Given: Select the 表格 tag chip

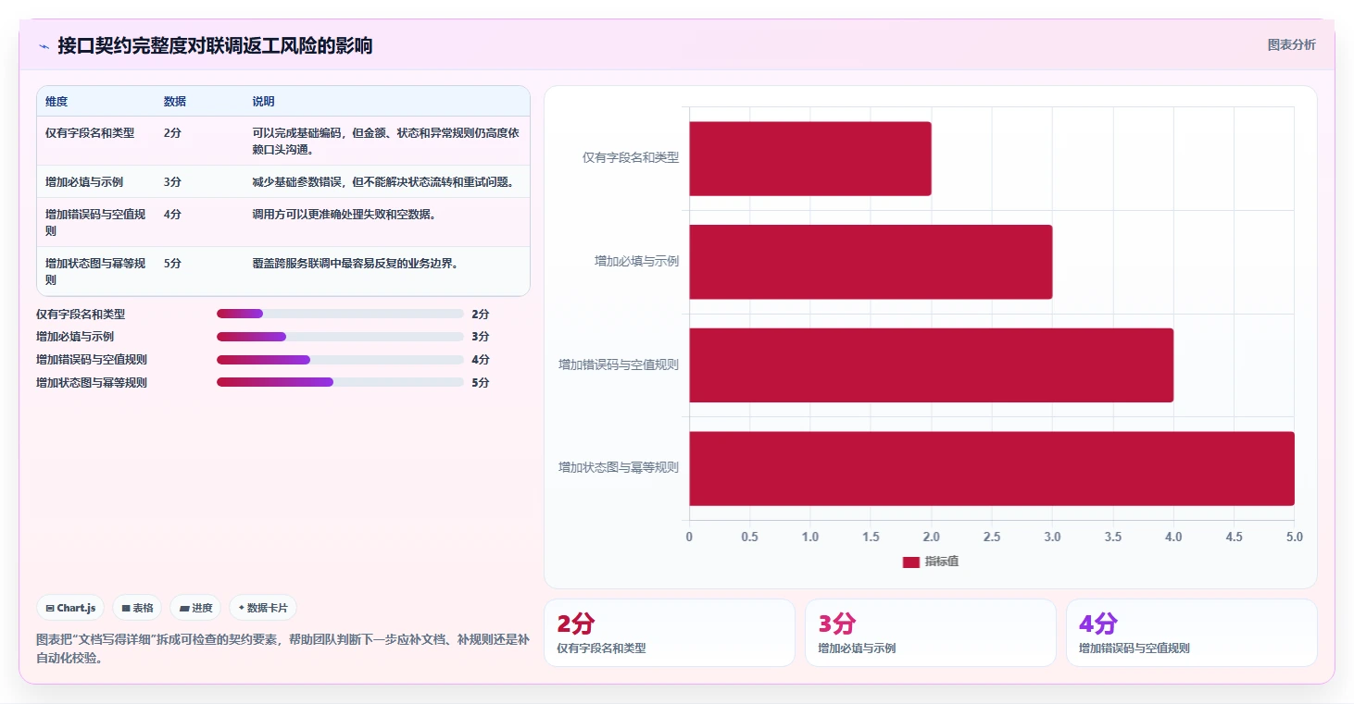Looking at the screenshot, I should tap(137, 608).
